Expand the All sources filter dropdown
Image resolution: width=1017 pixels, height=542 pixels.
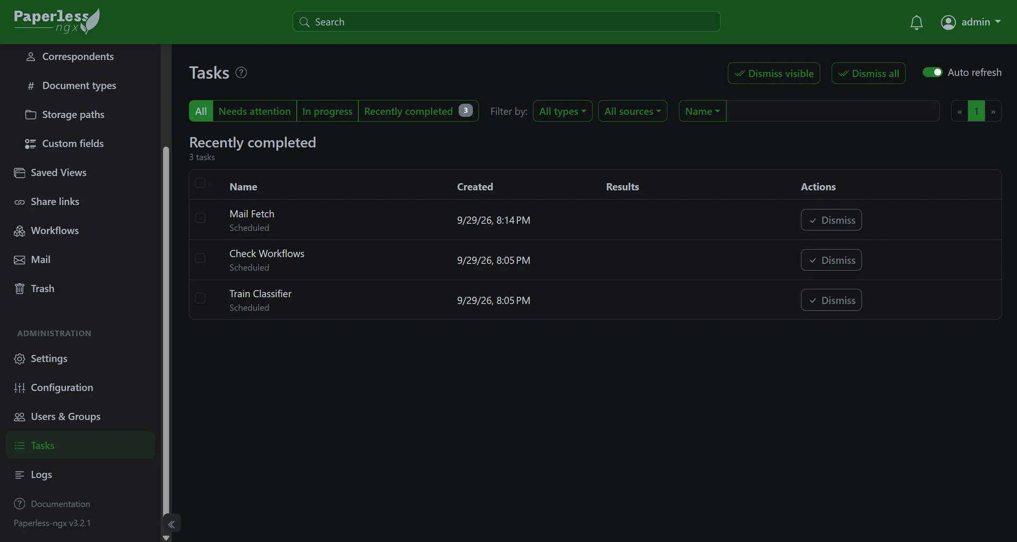tap(632, 111)
